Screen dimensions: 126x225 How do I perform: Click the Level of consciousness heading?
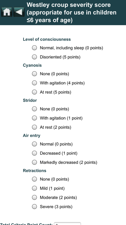coord(47,39)
